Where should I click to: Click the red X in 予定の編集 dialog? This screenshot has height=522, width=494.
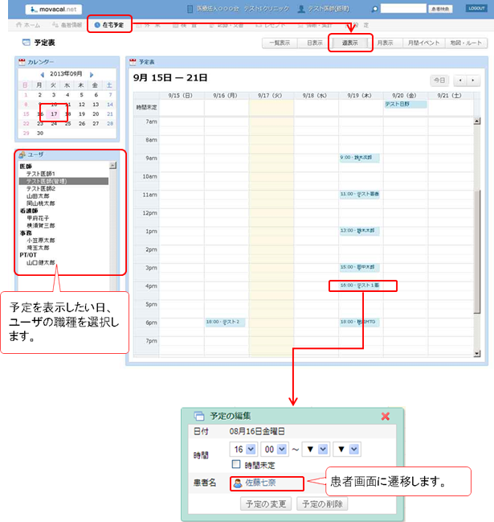click(385, 416)
